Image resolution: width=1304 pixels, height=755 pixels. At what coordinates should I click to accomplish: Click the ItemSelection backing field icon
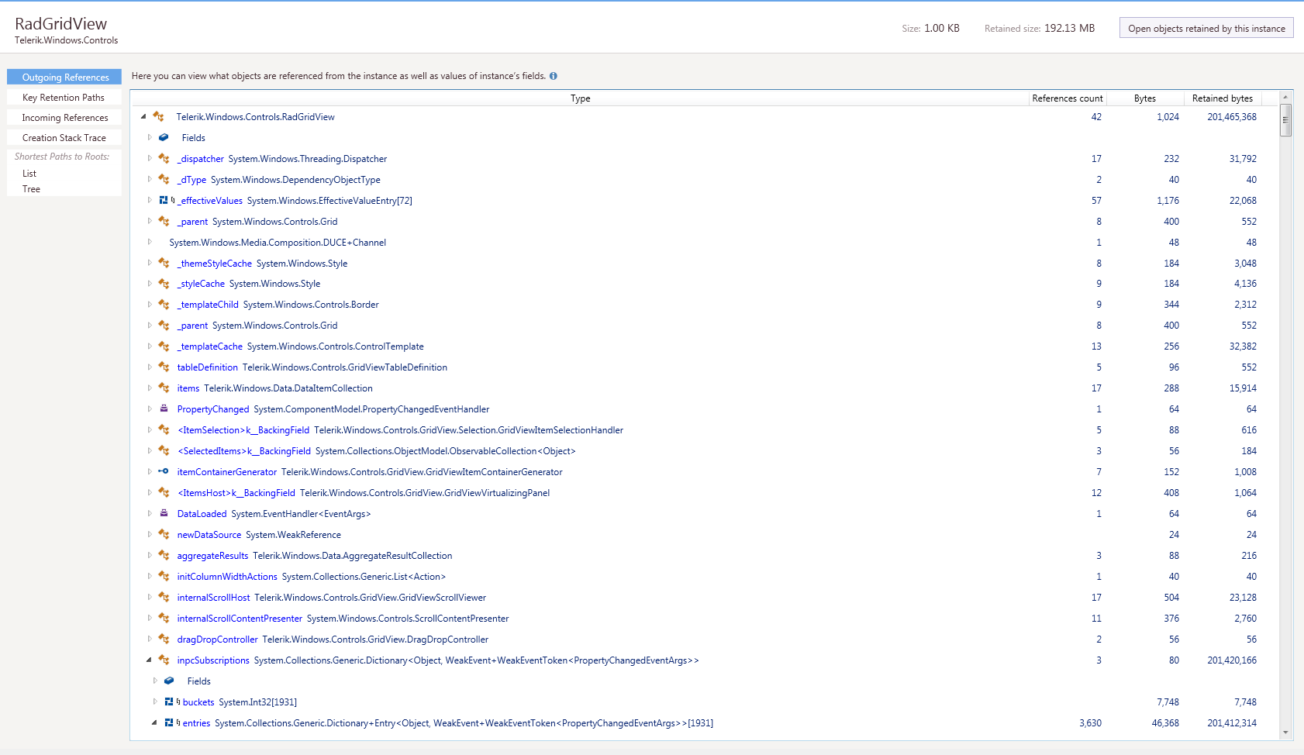(164, 430)
